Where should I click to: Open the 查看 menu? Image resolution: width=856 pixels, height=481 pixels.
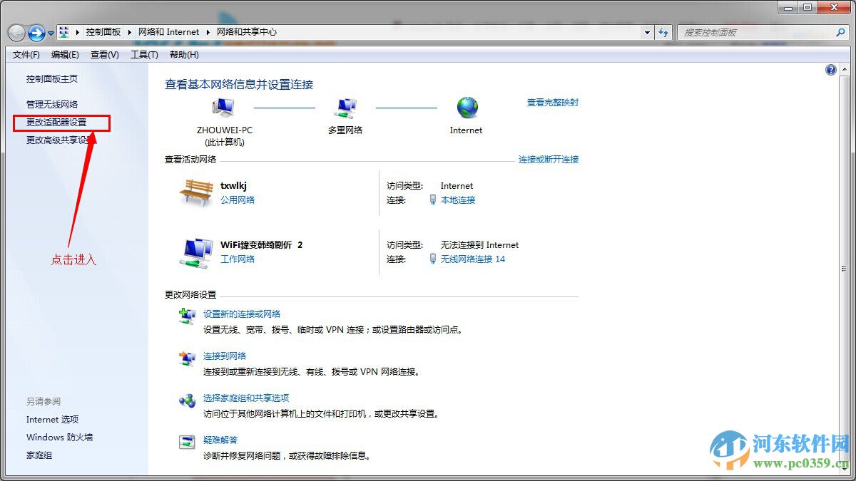pyautogui.click(x=103, y=55)
